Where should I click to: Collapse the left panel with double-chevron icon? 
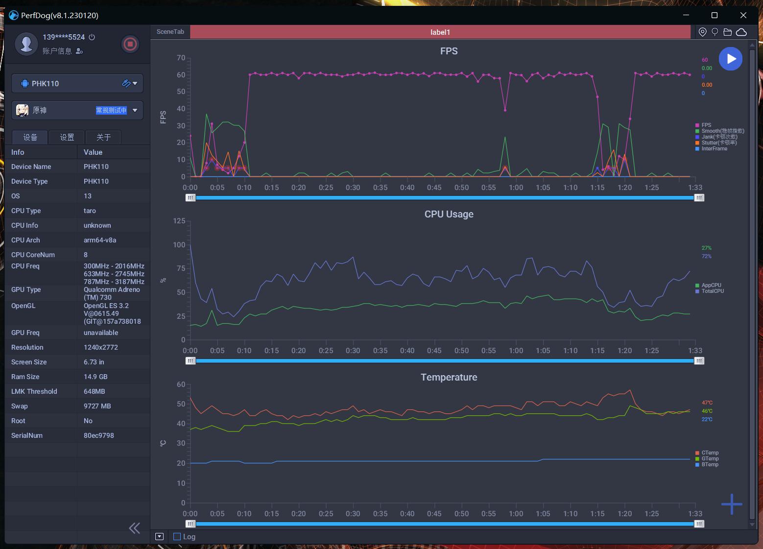click(x=134, y=528)
